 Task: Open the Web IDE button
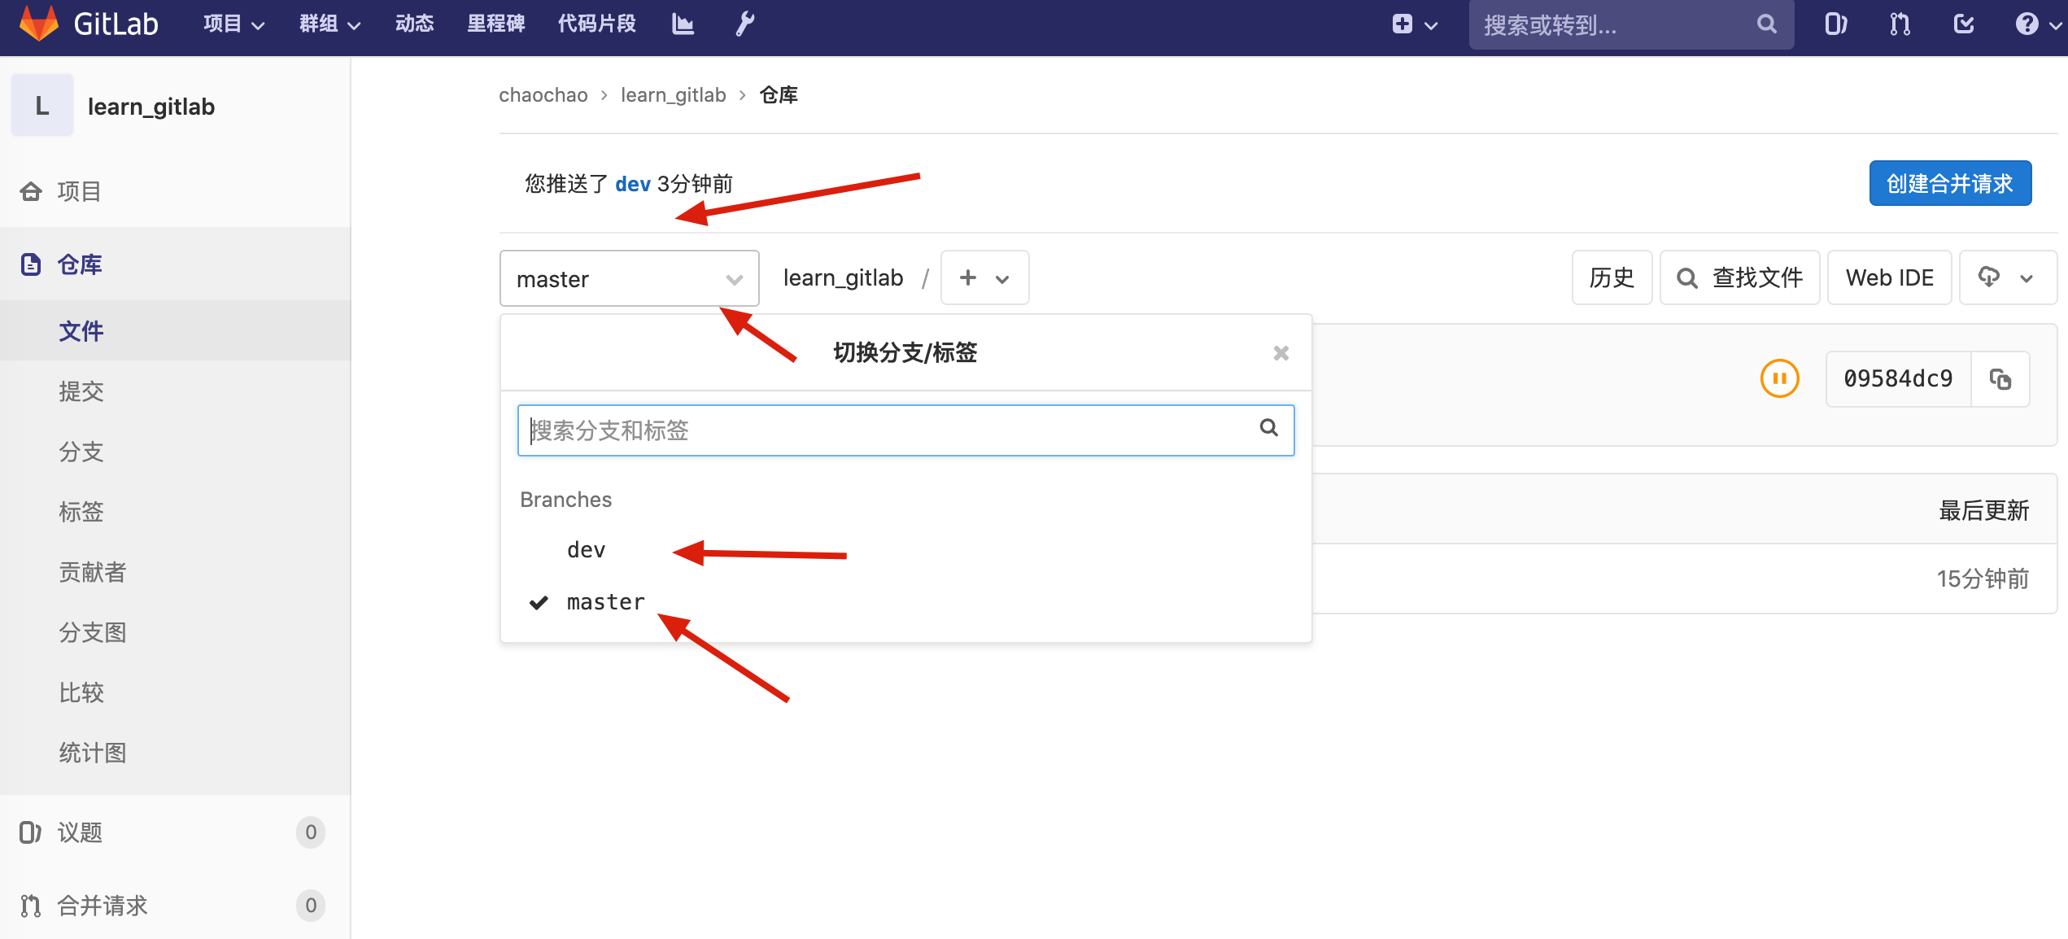1889,278
